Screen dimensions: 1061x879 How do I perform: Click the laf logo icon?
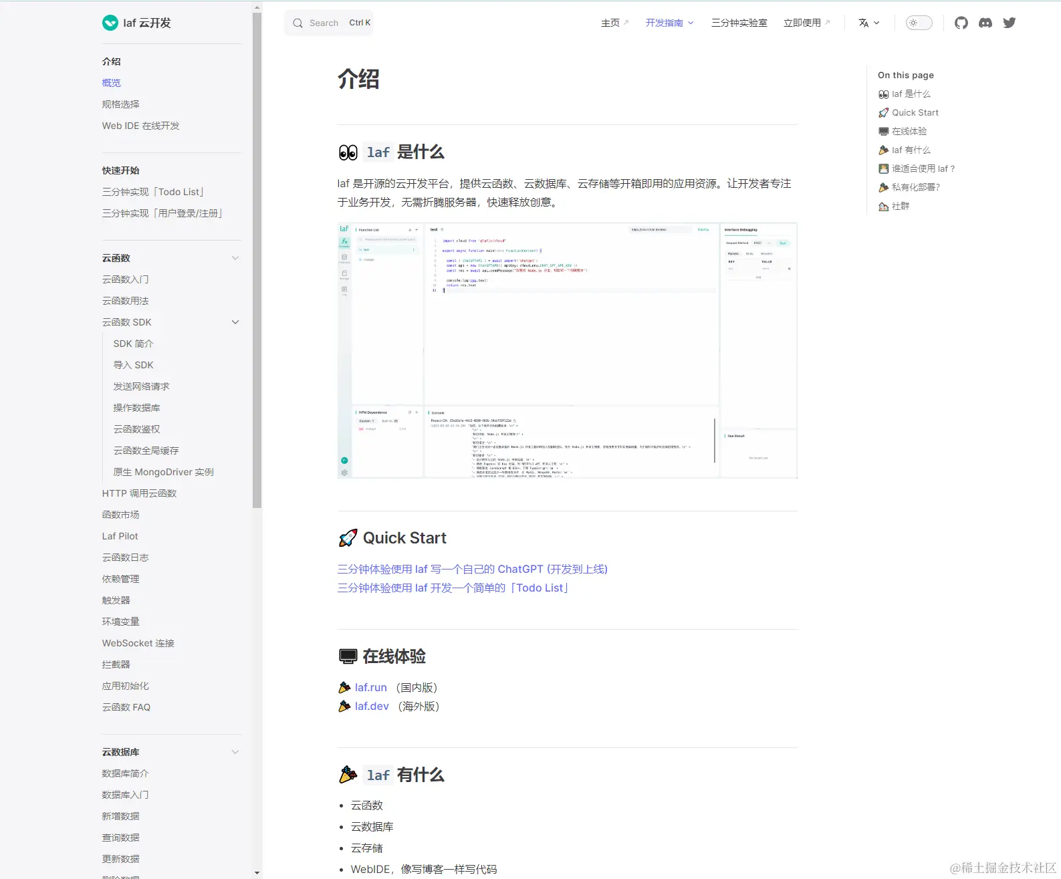click(x=110, y=23)
